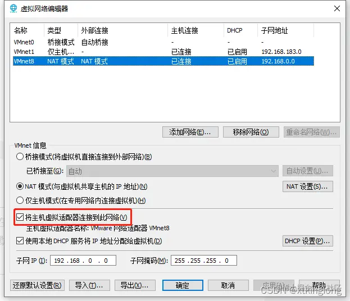The height and width of the screenshot is (301, 350).
Task: Click 自动桥接 cell in VMnet0 row
Action: coord(94,42)
